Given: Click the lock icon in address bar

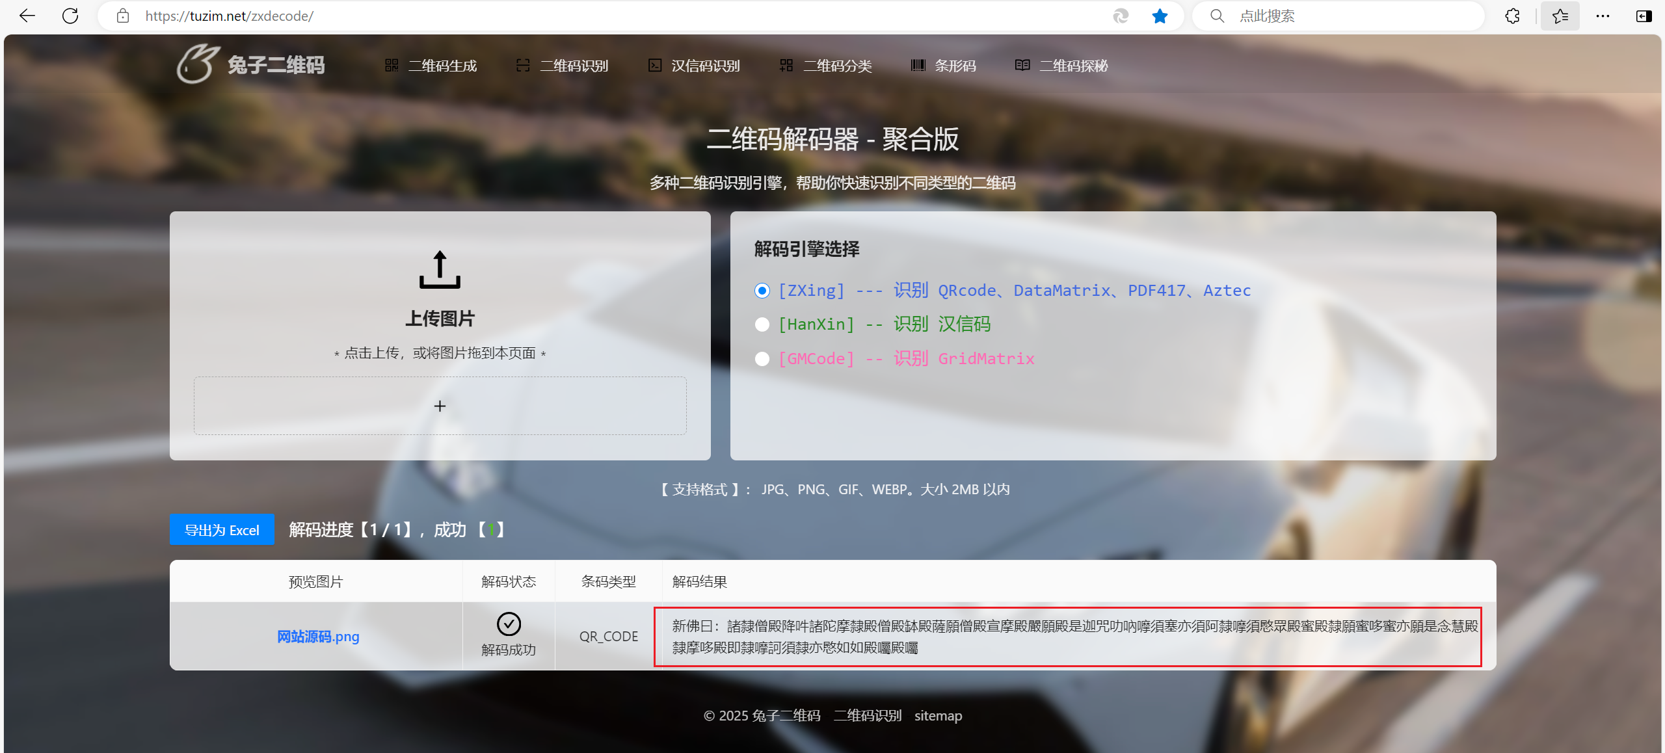Looking at the screenshot, I should tap(123, 16).
